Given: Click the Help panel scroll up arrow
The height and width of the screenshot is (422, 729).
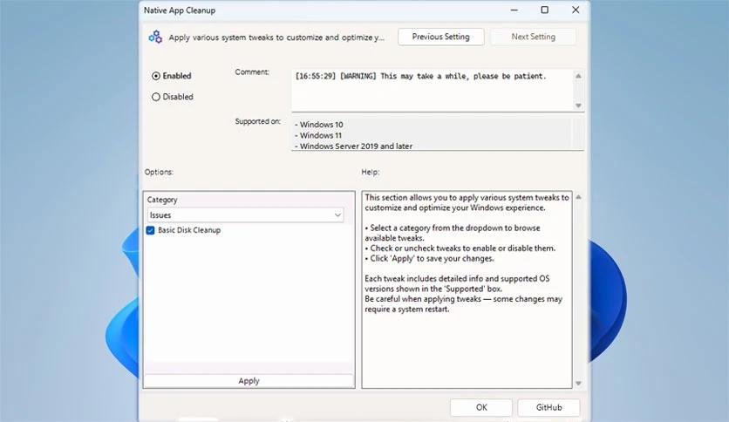Looking at the screenshot, I should (x=578, y=197).
